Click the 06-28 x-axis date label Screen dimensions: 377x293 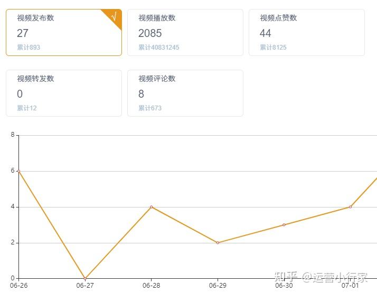pyautogui.click(x=152, y=286)
